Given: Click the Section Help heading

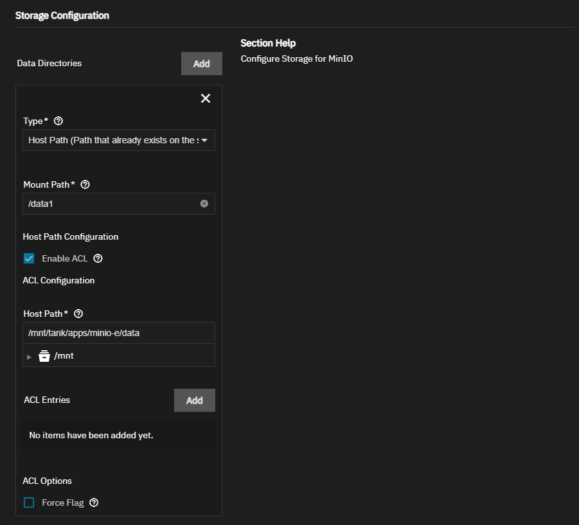Looking at the screenshot, I should 268,43.
